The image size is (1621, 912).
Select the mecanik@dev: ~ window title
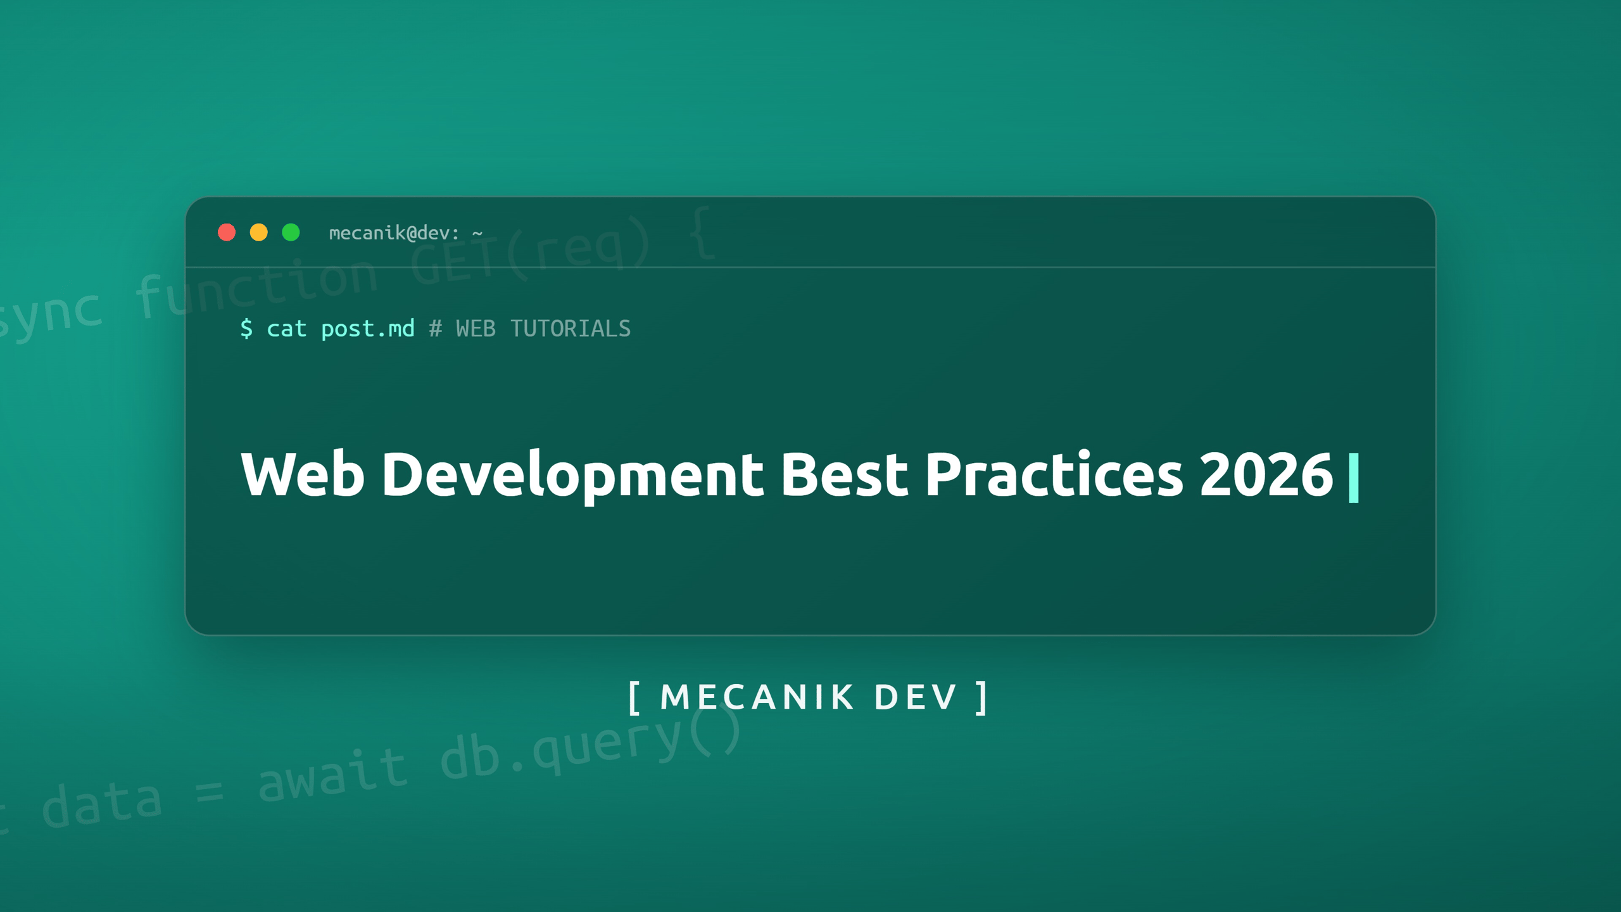coord(406,233)
